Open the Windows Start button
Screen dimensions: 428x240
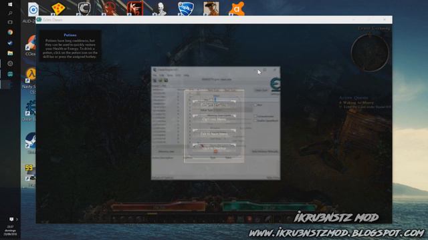coord(10,4)
